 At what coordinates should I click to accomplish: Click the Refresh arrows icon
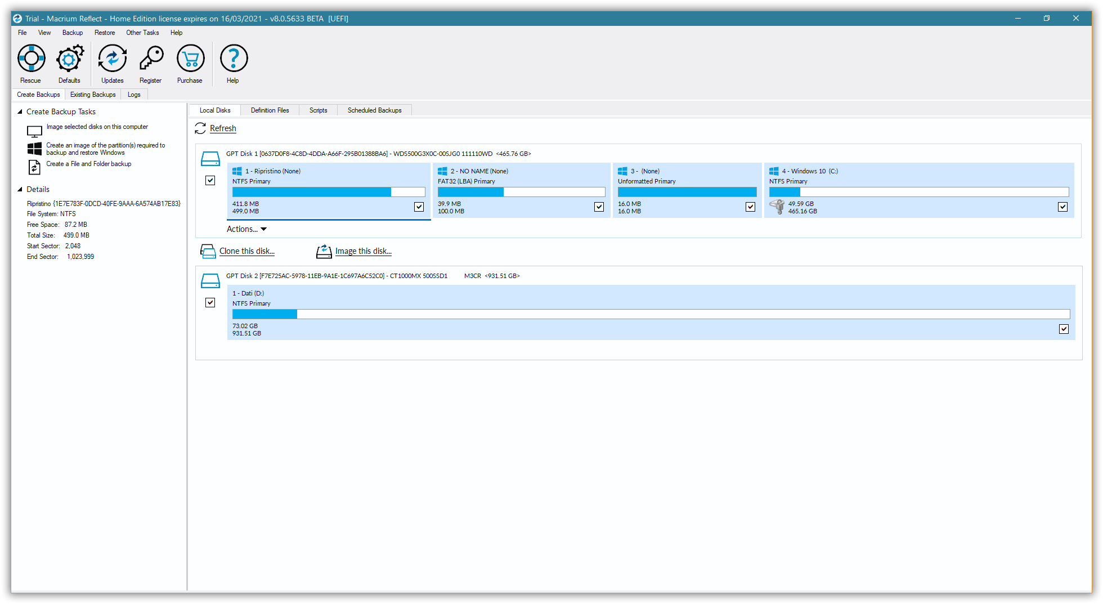pyautogui.click(x=200, y=128)
